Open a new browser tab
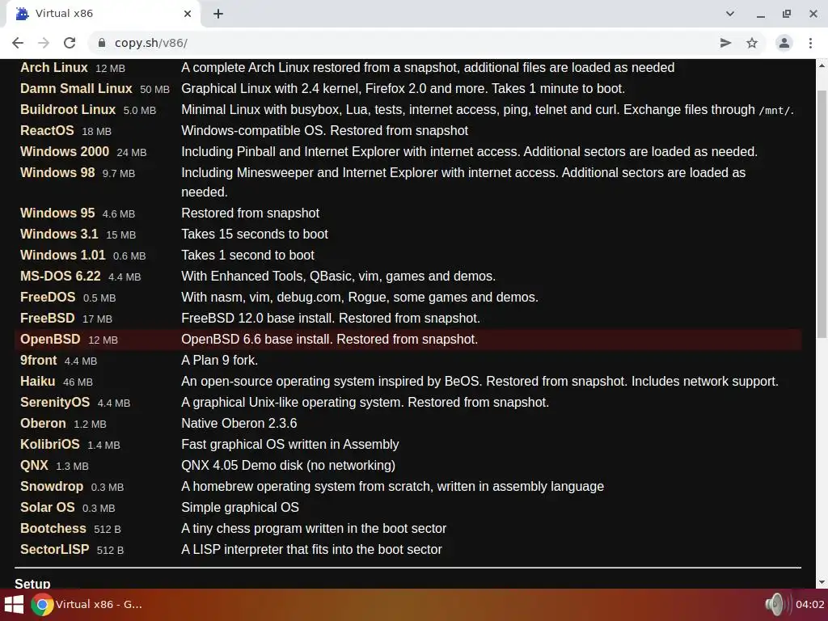The width and height of the screenshot is (828, 621). coord(218,14)
